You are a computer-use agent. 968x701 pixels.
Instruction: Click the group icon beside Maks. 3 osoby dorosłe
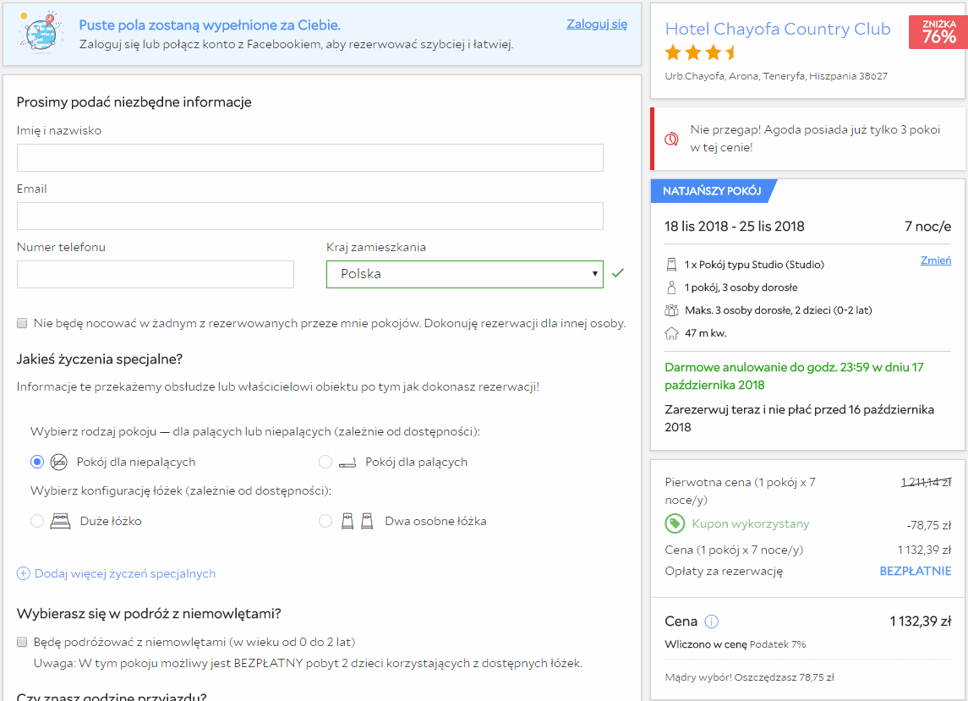pos(671,310)
